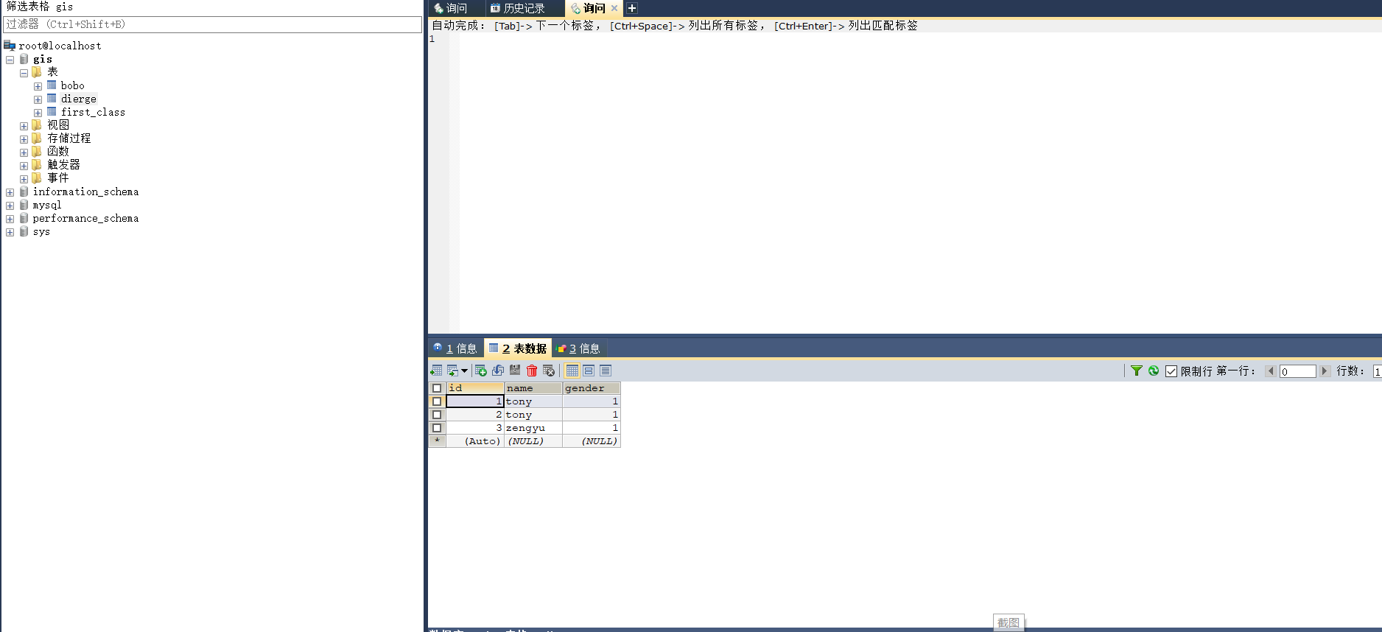Image resolution: width=1382 pixels, height=632 pixels.
Task: Switch to form view mode icon
Action: [x=589, y=371]
